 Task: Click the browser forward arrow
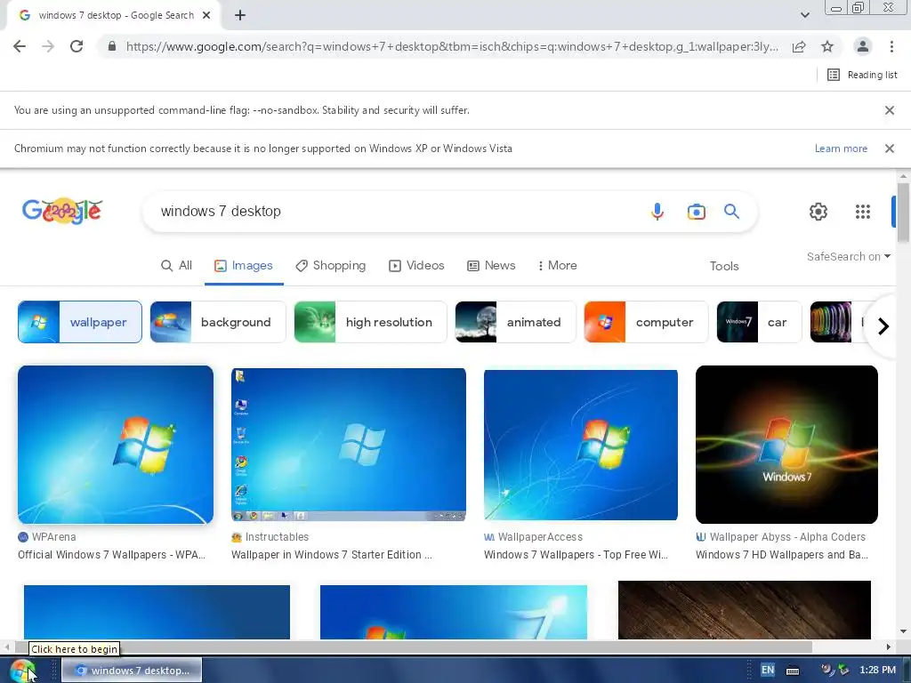coord(48,46)
